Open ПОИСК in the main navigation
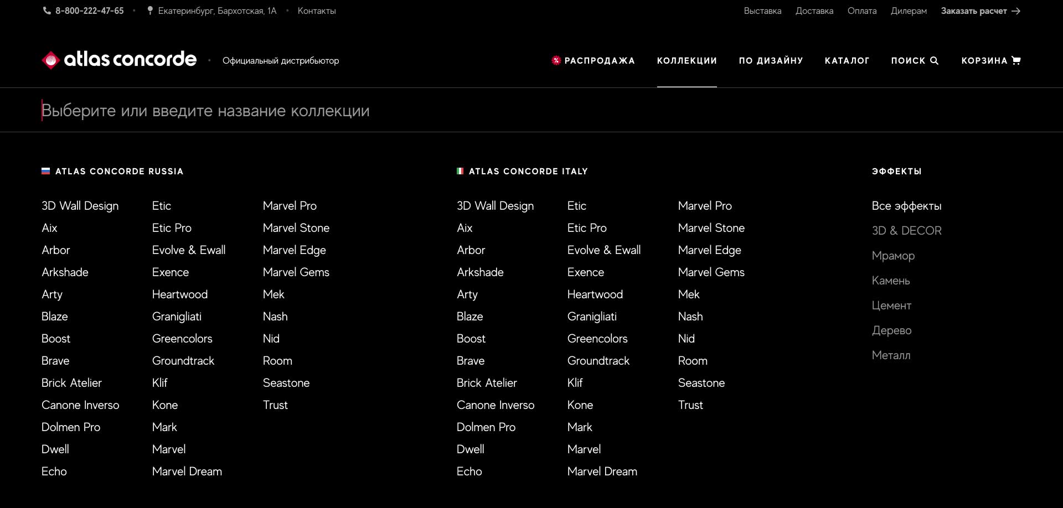The height and width of the screenshot is (508, 1063). (x=915, y=61)
